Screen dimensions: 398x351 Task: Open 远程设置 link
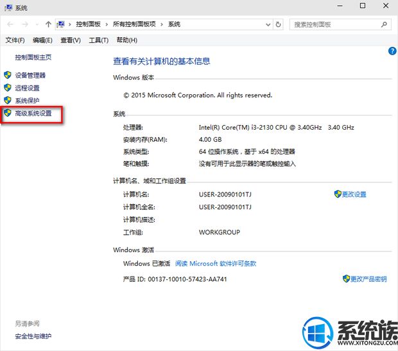(27, 88)
